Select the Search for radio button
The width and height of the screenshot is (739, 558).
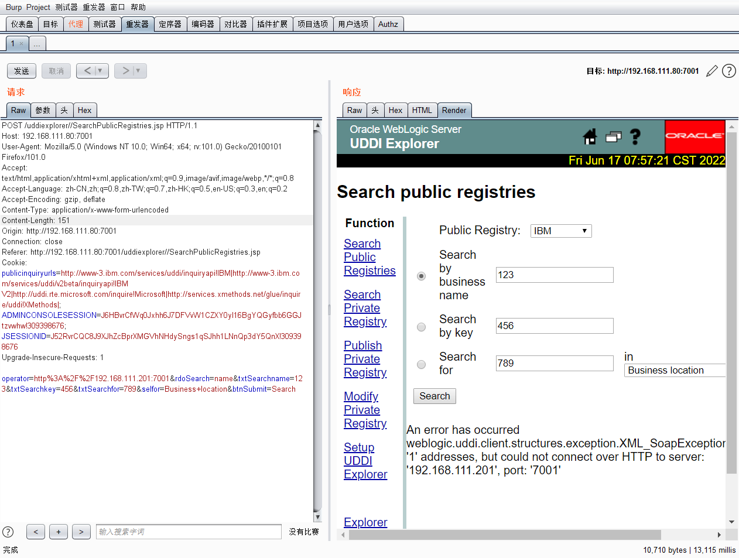coord(421,364)
